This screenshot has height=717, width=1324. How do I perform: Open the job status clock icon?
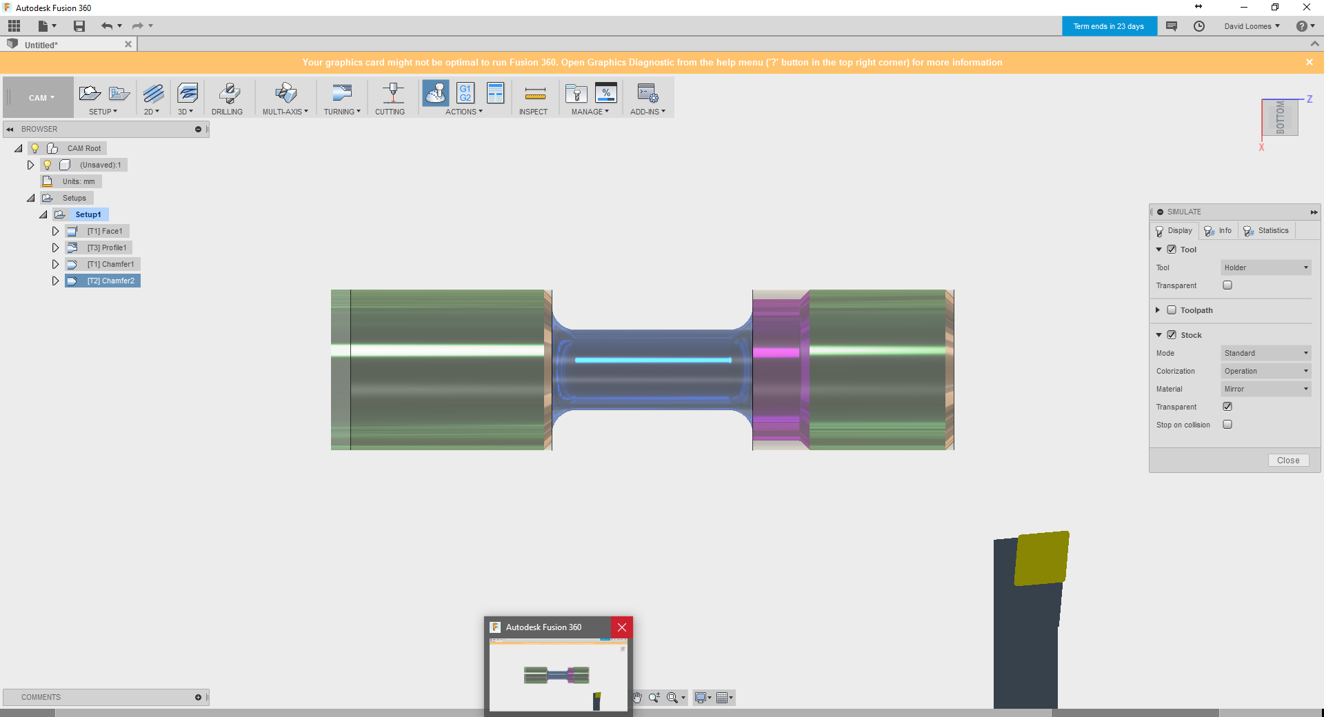click(x=1199, y=26)
